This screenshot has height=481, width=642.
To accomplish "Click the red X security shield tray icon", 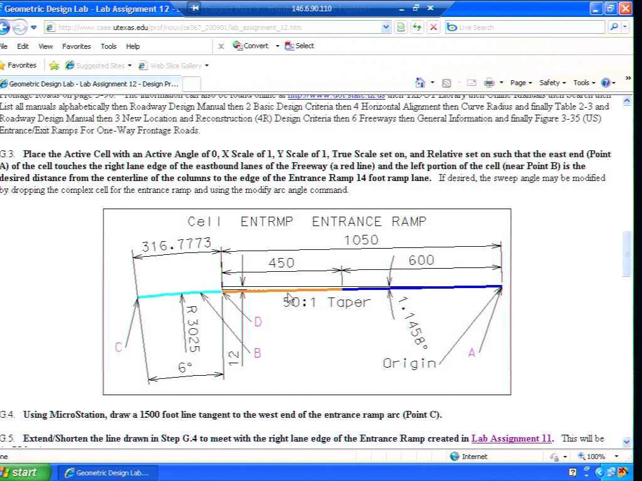I will [624, 473].
